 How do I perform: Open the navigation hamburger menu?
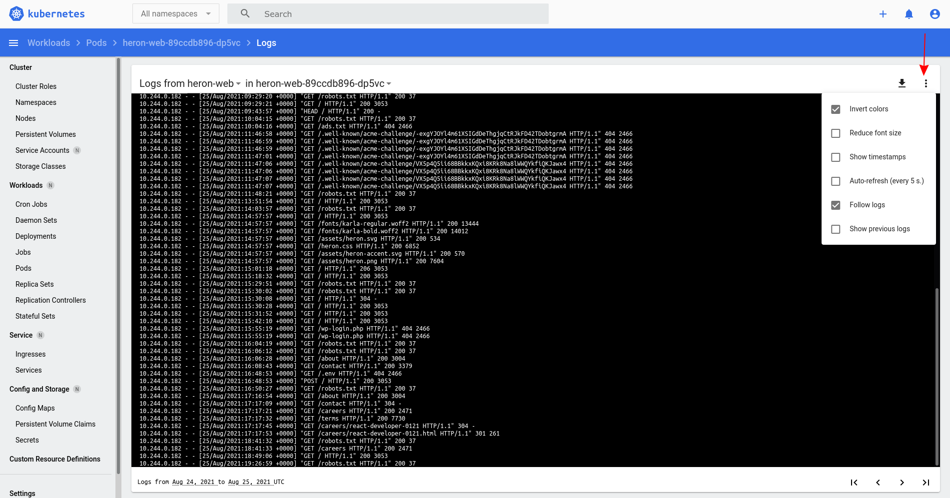click(x=13, y=42)
